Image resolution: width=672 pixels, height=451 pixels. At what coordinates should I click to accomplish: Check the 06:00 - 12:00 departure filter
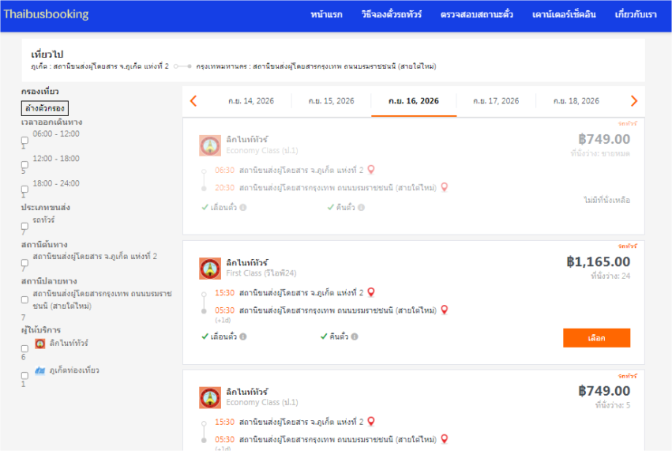coord(24,140)
